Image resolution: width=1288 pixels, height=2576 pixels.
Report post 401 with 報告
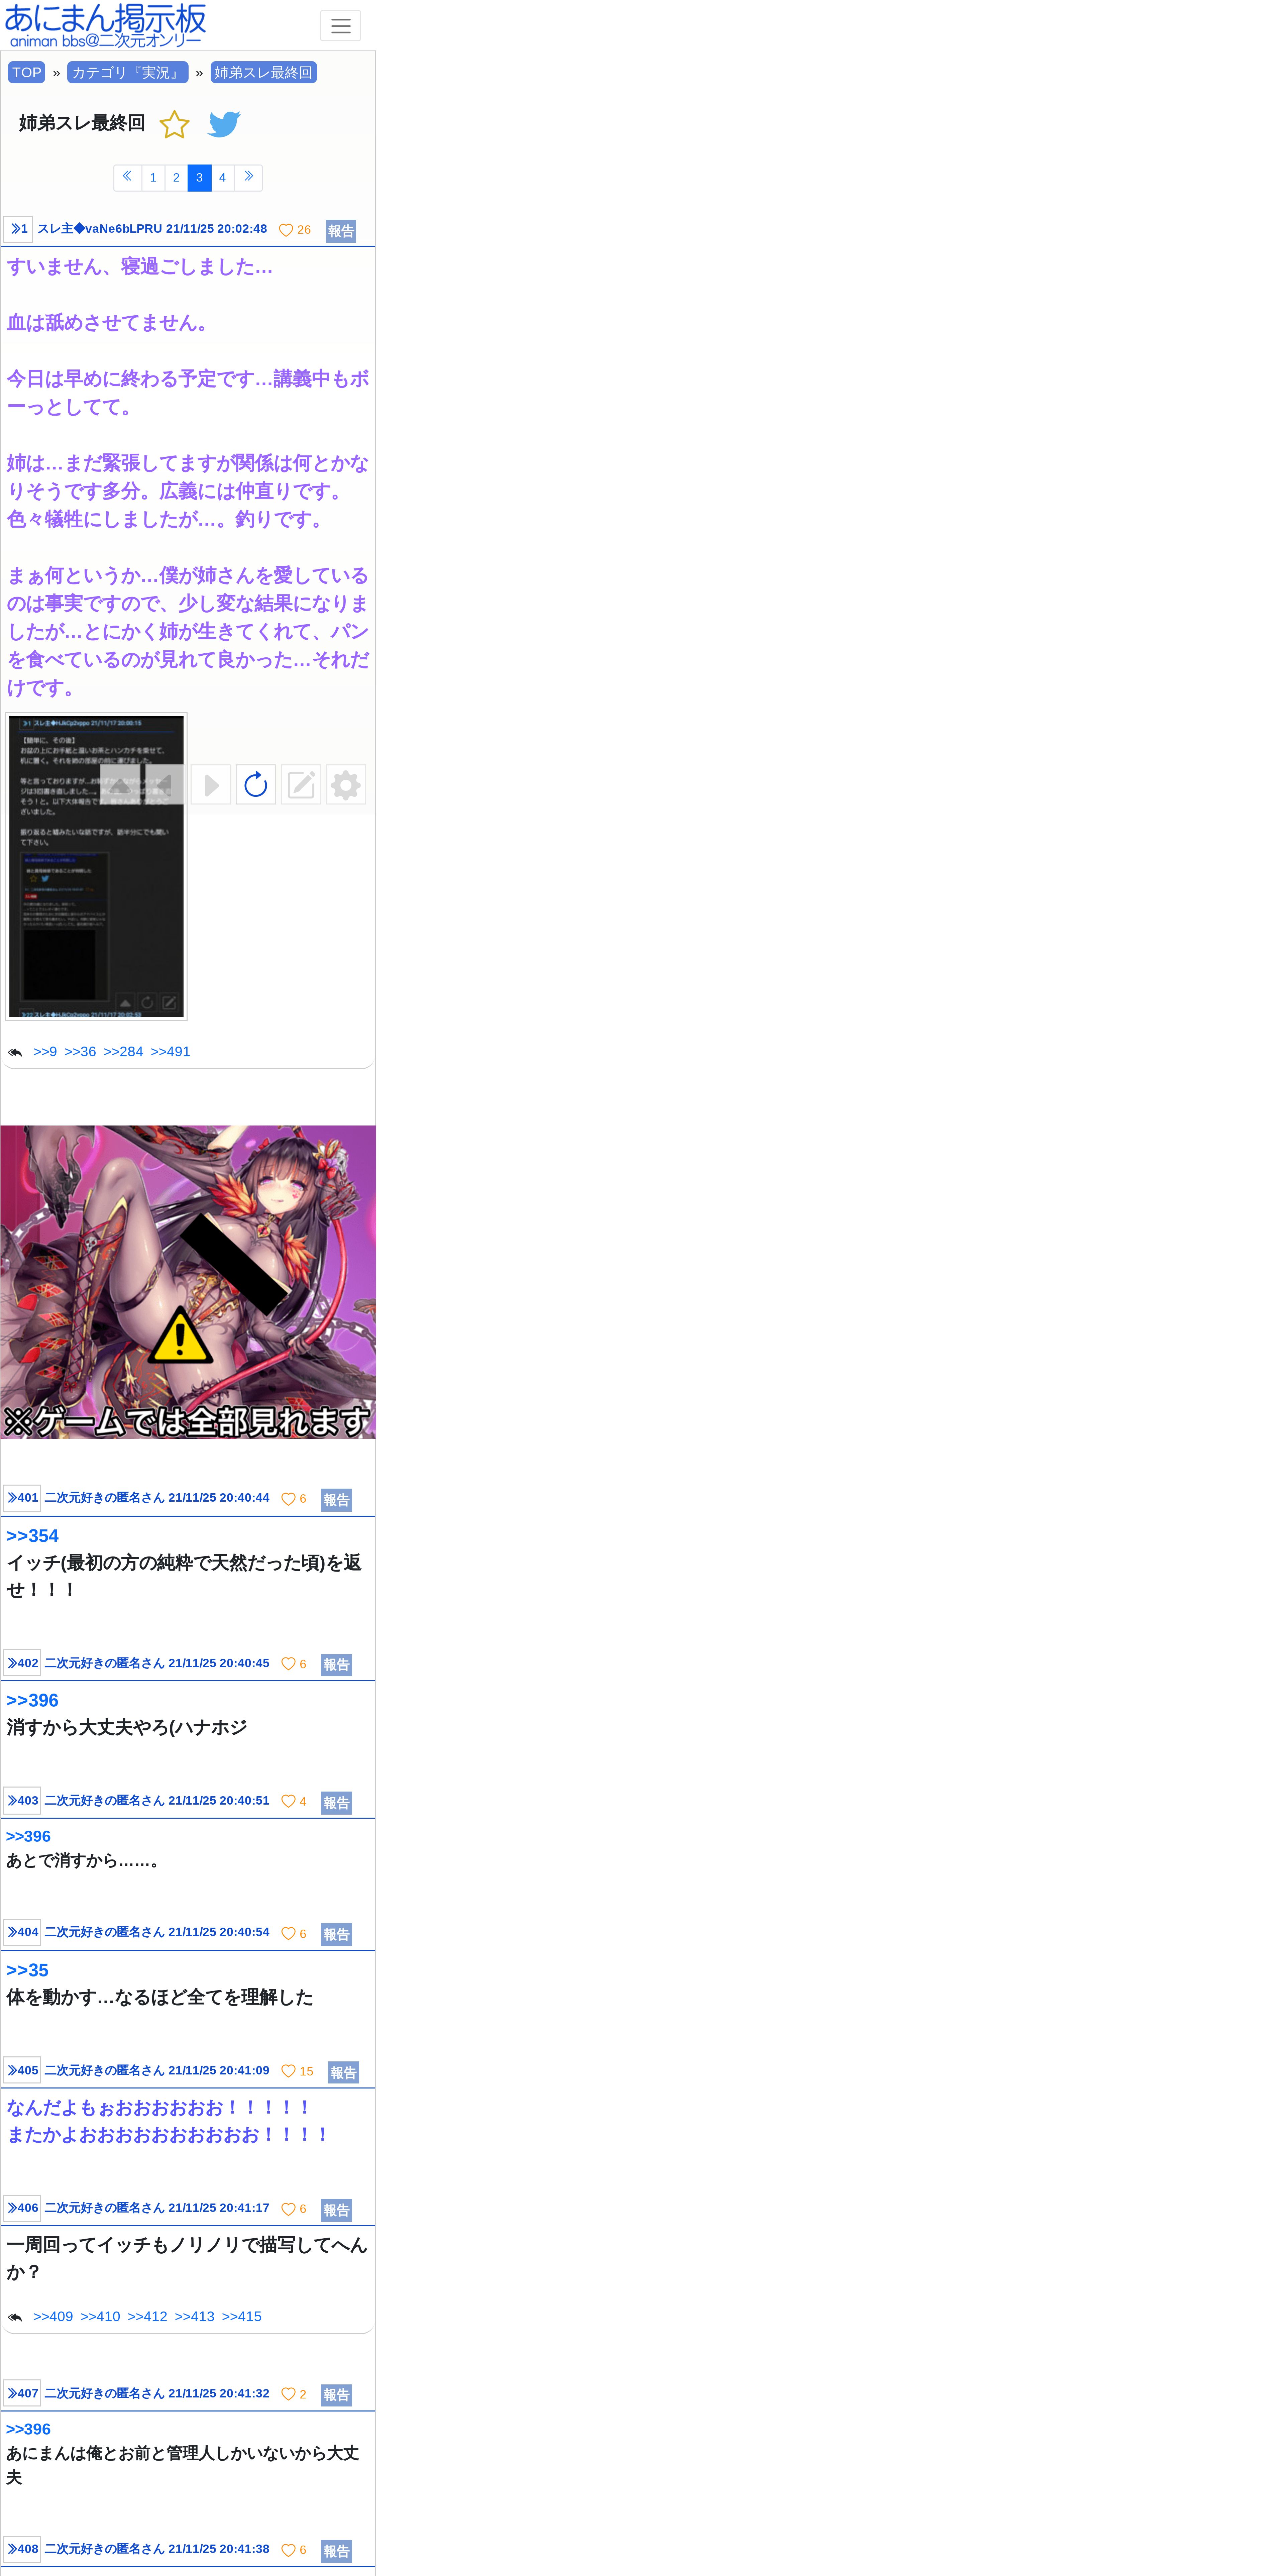[336, 1500]
